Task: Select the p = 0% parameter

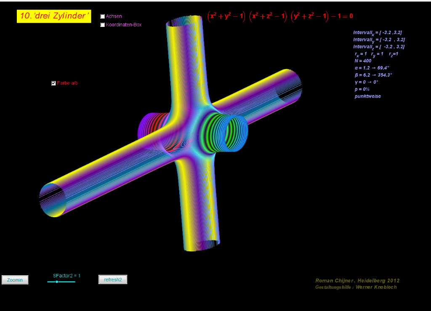Action: [362, 89]
